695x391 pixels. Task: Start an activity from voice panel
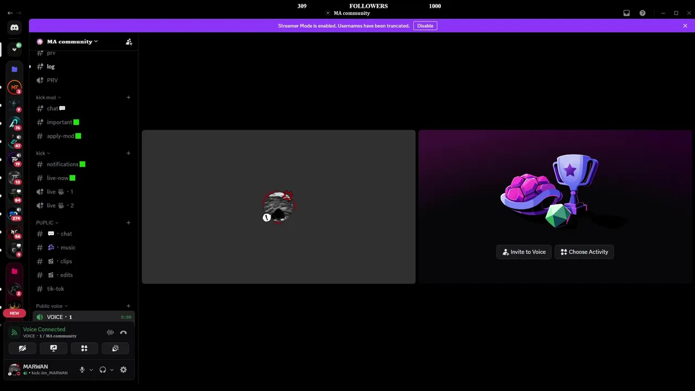click(84, 348)
